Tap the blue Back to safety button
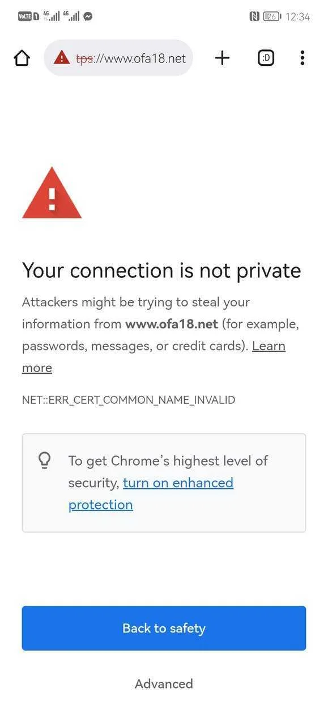The height and width of the screenshot is (726, 328). pos(164,628)
